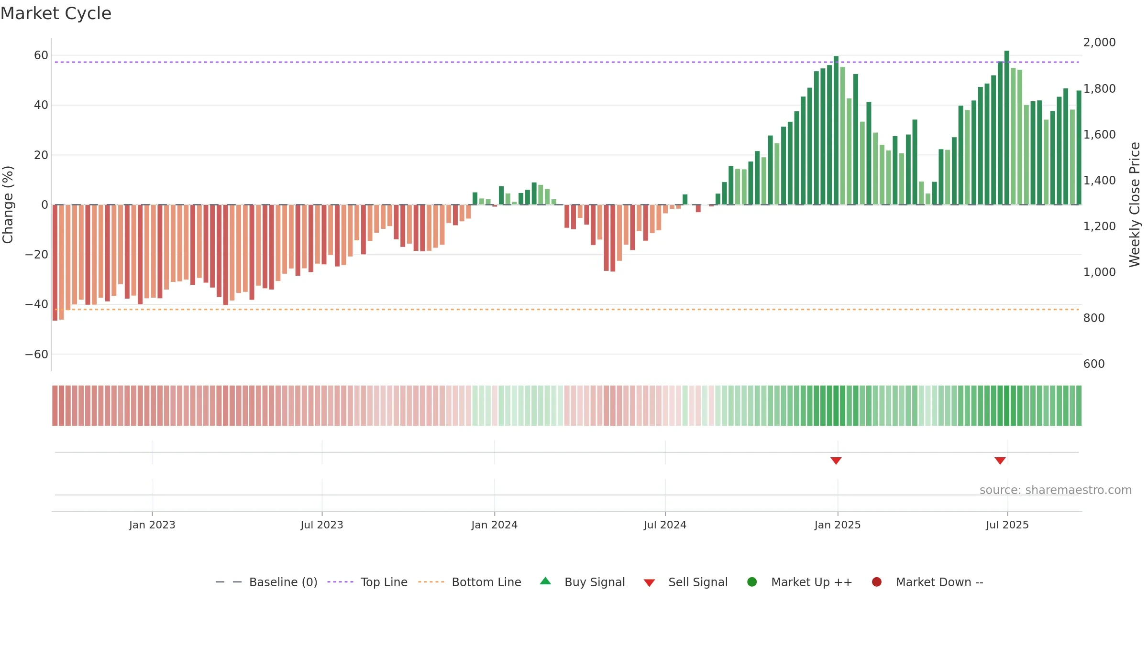Viewport: 1148px width, 645px height.
Task: Click the 60 change axis value
Action: click(x=41, y=55)
